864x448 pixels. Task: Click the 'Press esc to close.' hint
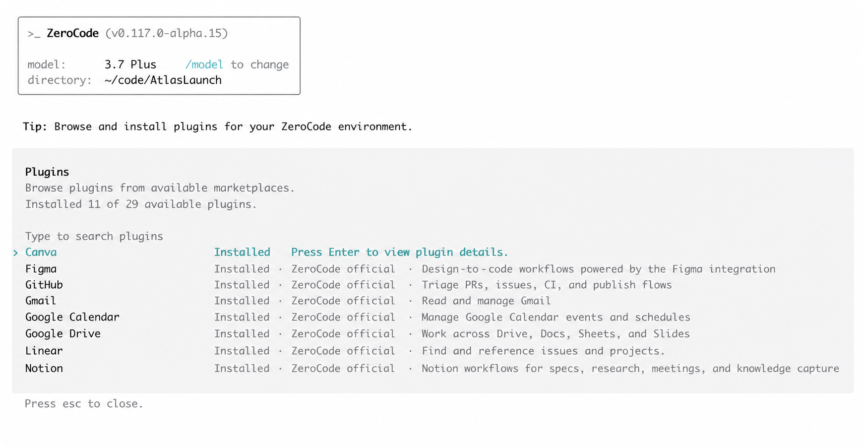pos(84,403)
